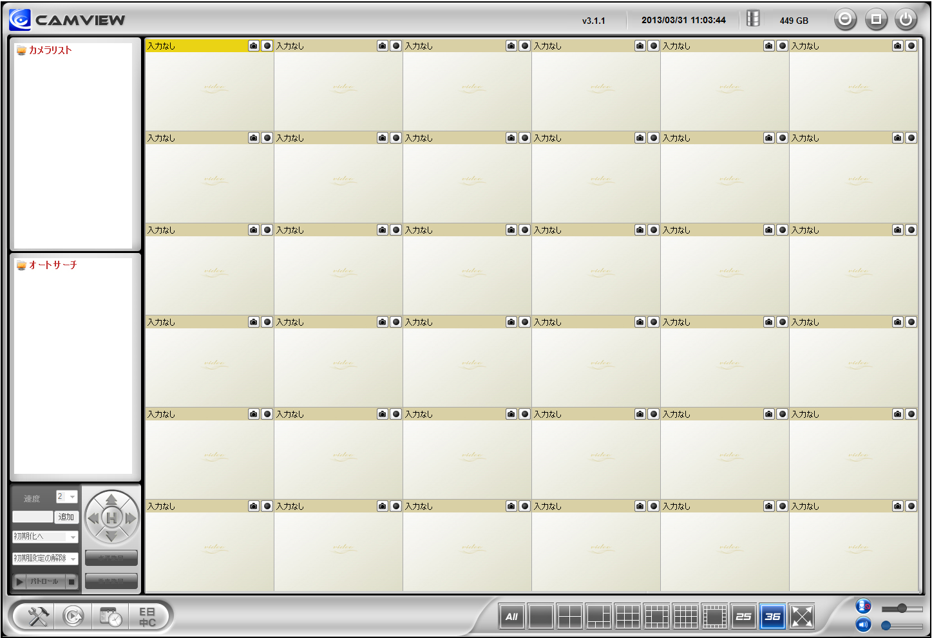Viewport: 932px width, 638px height.
Task: Toggle record button on first camera tile
Action: (267, 46)
